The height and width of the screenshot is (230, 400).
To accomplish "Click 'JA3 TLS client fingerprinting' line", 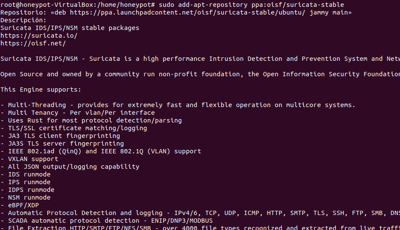I will pyautogui.click(x=60, y=136).
